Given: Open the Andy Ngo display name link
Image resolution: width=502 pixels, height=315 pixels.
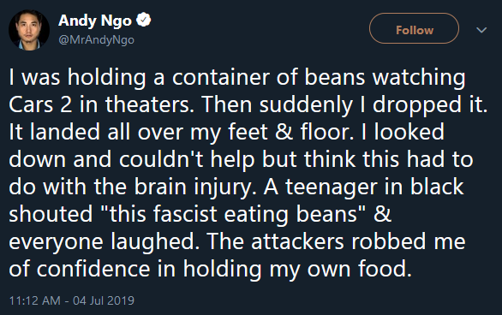Looking at the screenshot, I should pyautogui.click(x=95, y=21).
